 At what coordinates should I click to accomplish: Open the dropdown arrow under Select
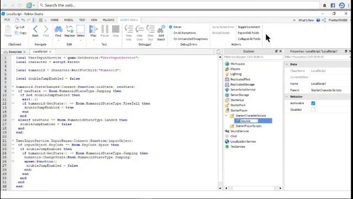click(81, 40)
